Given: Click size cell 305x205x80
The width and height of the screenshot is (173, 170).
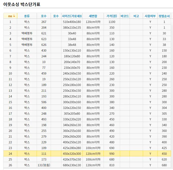Looking at the screenshot, I should [72, 113].
